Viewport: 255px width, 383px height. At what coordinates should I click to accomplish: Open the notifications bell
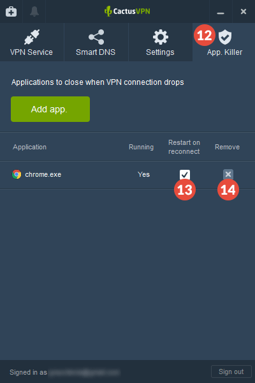(34, 11)
